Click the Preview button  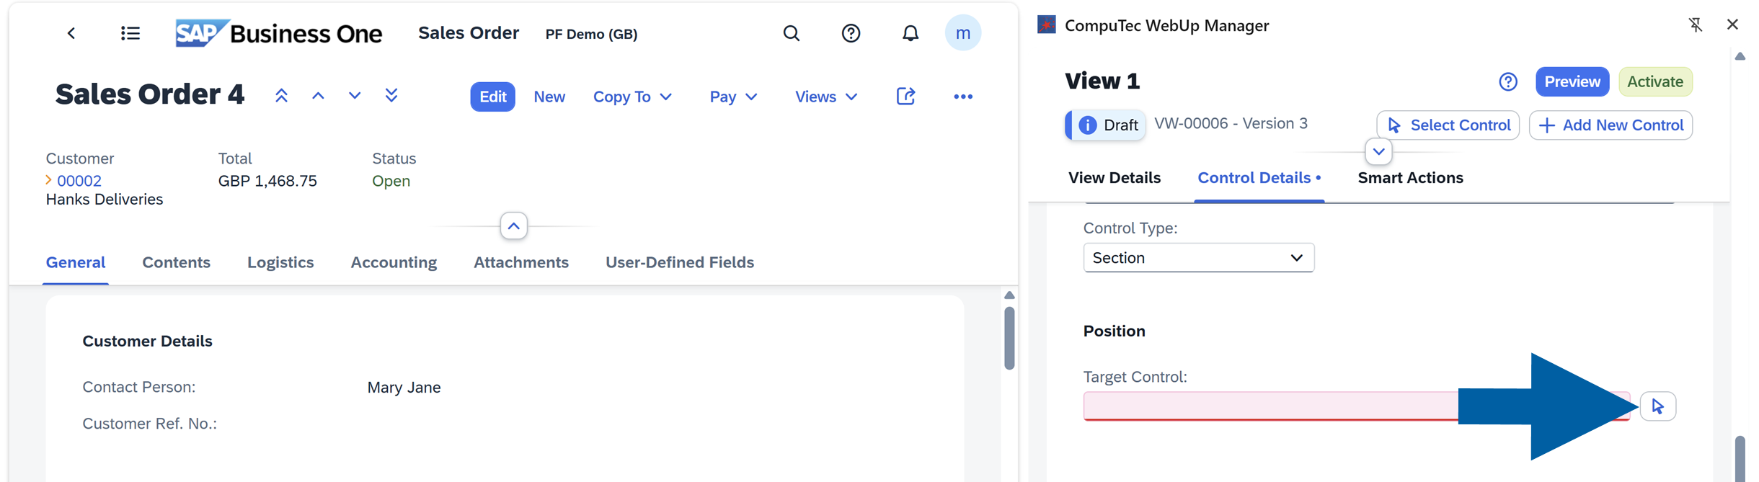(x=1572, y=82)
